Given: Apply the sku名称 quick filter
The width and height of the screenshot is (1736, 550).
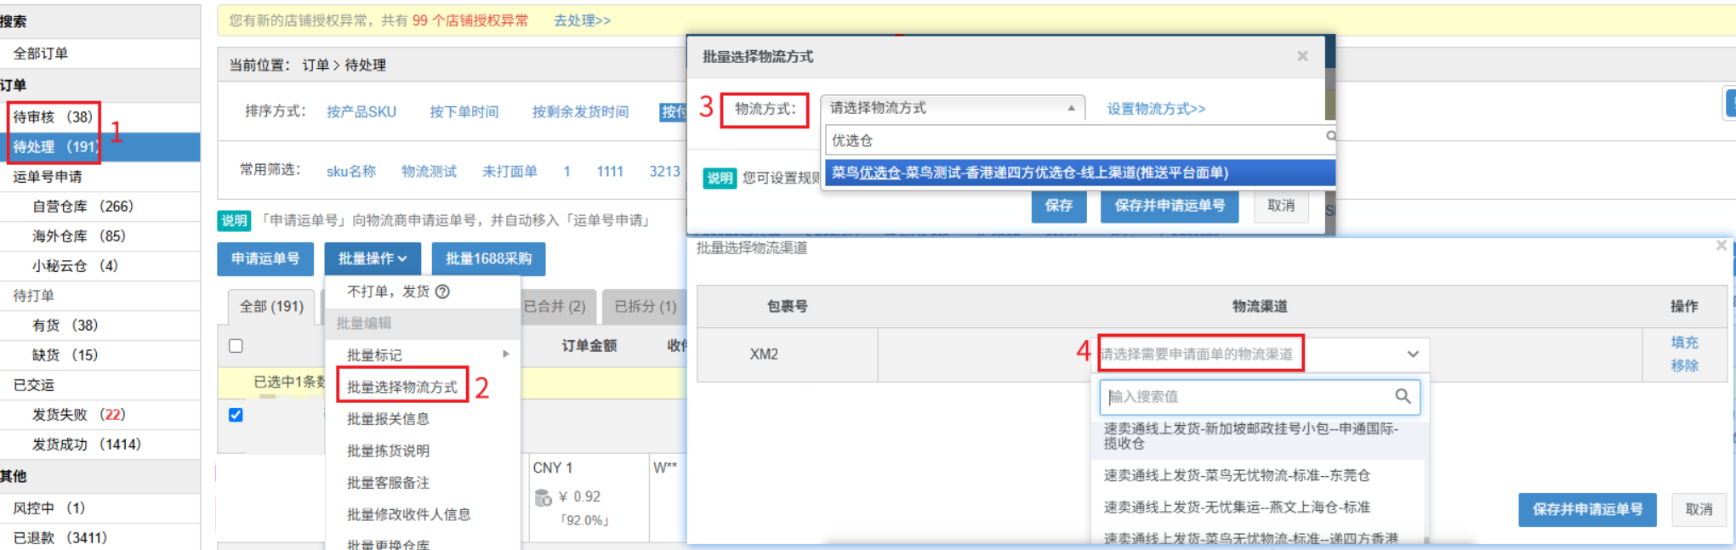Looking at the screenshot, I should tap(351, 171).
